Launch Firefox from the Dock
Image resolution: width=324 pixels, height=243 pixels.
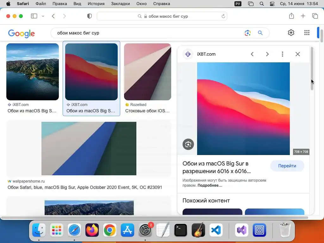pyautogui.click(x=92, y=230)
